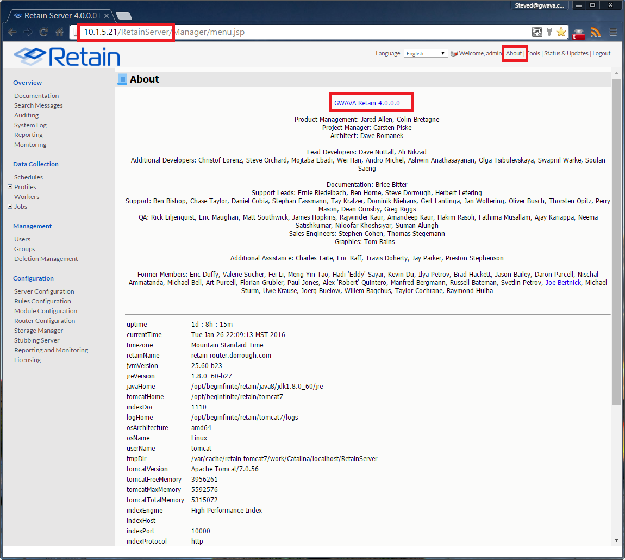This screenshot has width=625, height=560.
Task: Click the GWAVA Retain 4.0.0.0 link
Action: tap(367, 103)
